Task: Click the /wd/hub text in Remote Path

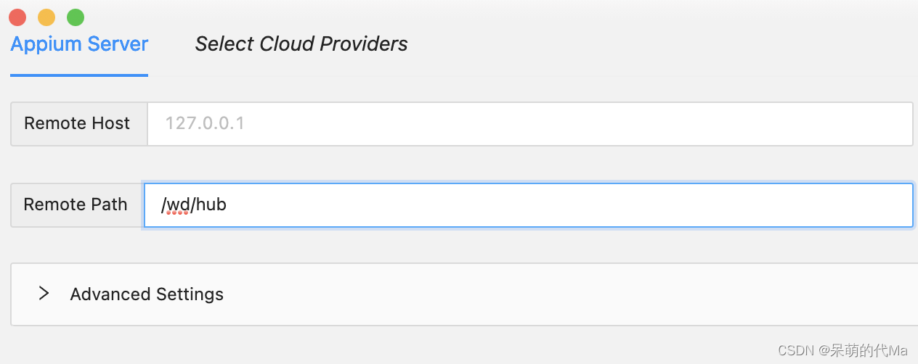Action: pos(194,205)
